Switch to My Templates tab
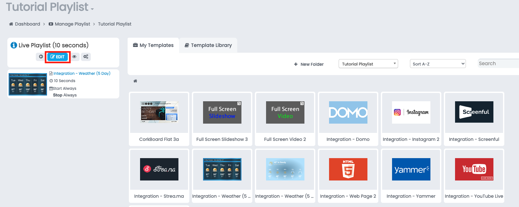The image size is (519, 207). click(x=153, y=45)
